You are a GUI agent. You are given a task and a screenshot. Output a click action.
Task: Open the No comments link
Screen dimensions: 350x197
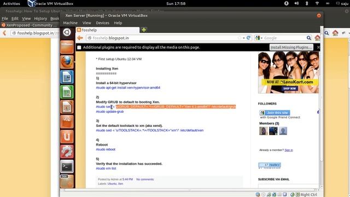coord(145,179)
